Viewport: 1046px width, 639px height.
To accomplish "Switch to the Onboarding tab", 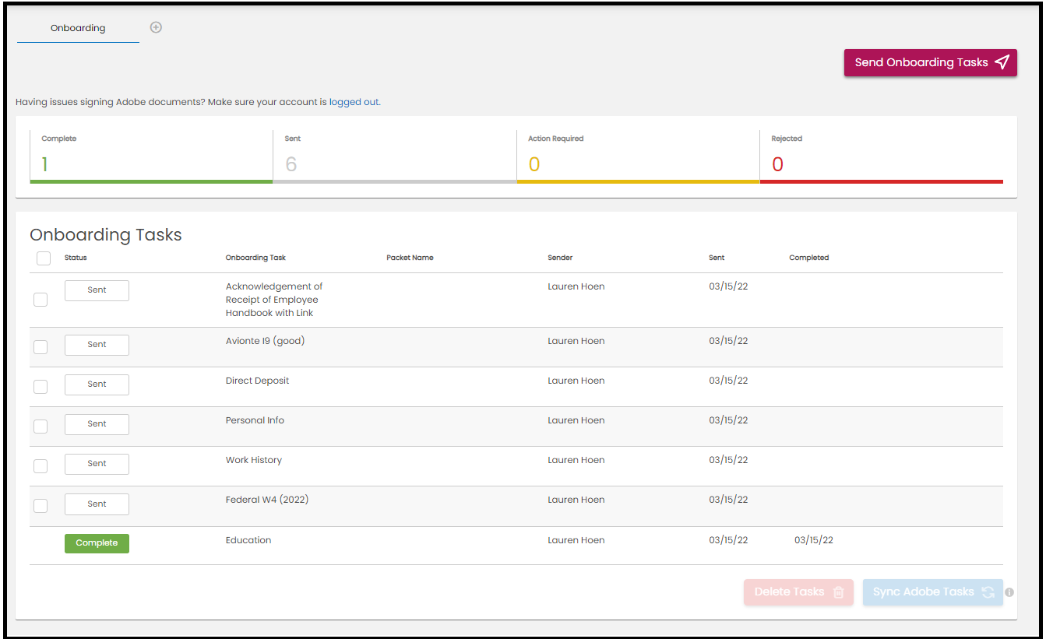I will click(78, 28).
